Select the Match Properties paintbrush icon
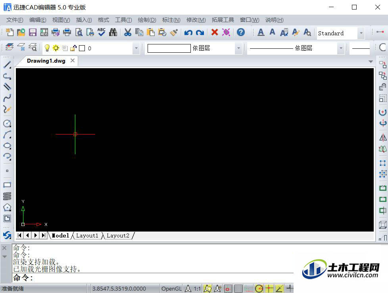The image size is (388, 293). 174,32
